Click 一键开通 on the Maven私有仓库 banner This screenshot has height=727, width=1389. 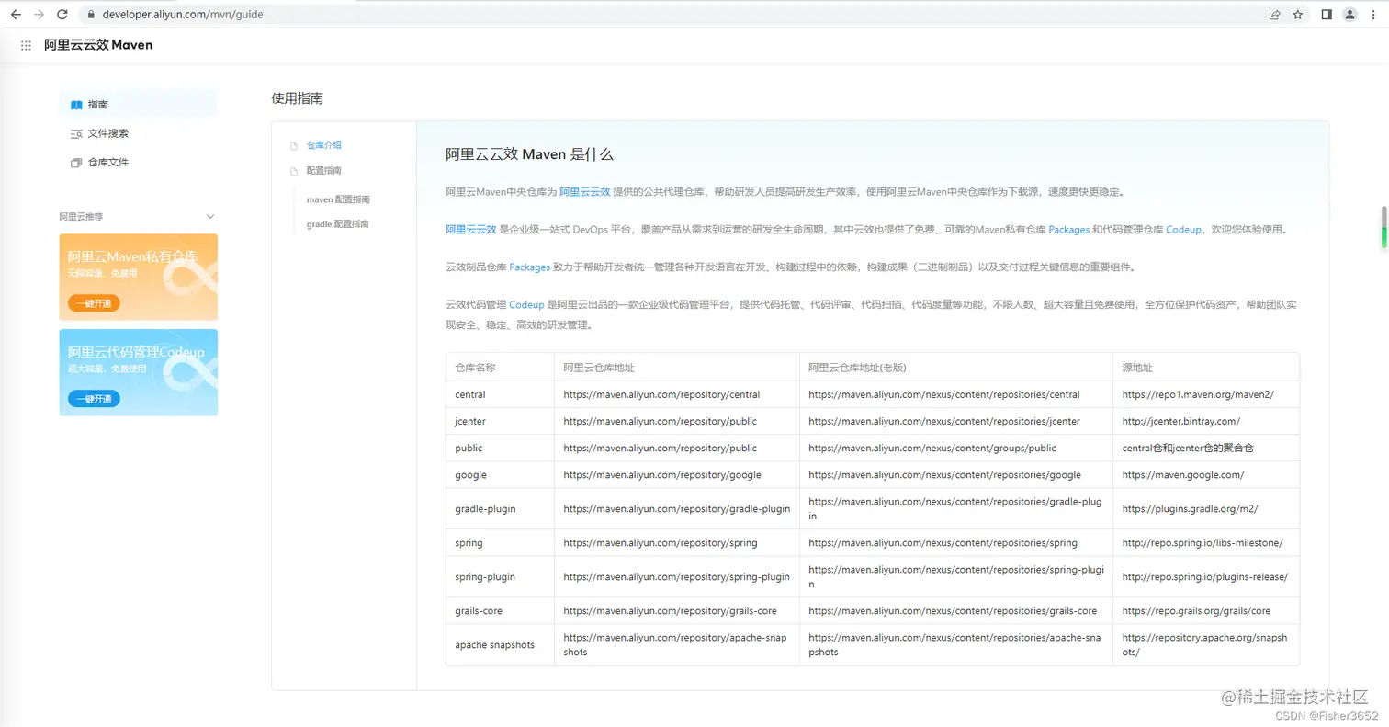coord(94,303)
